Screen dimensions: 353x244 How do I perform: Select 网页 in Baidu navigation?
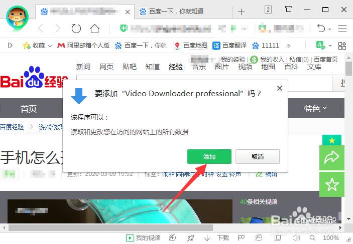(106, 67)
